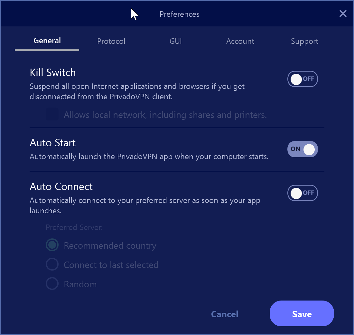
Task: Turn off the Auto Start toggle
Action: tap(302, 149)
